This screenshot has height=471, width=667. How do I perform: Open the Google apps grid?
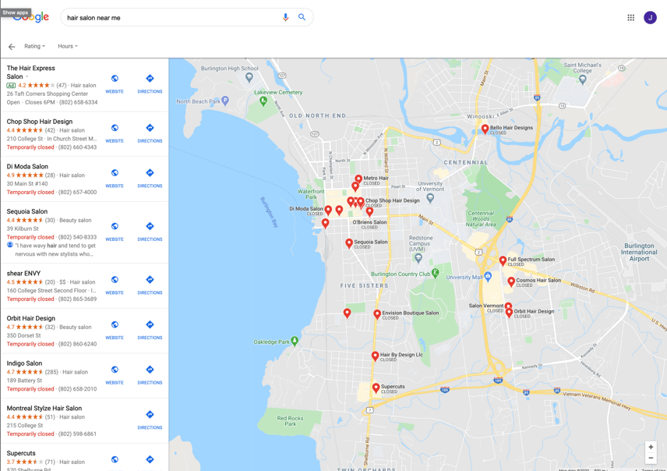pos(631,17)
